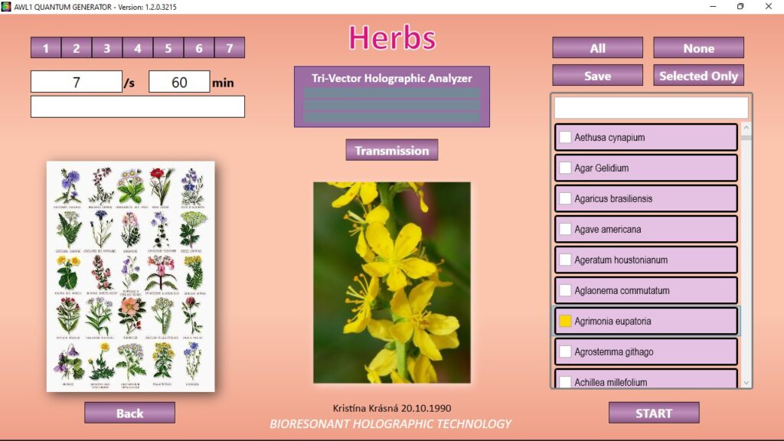Check the Aethusa cynapium checkbox
This screenshot has width=784, height=441.
(x=565, y=138)
